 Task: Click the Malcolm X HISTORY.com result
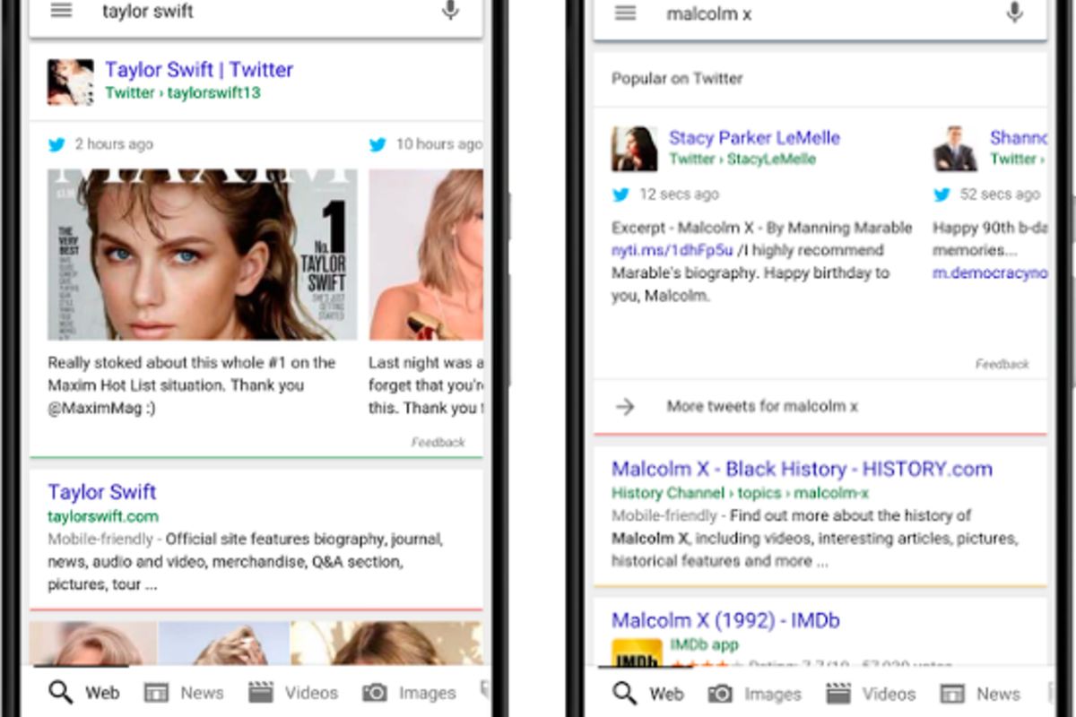click(802, 469)
